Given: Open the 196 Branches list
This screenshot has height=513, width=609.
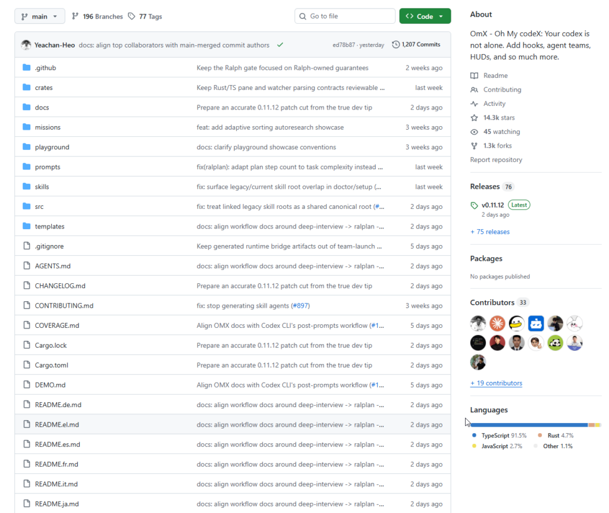Looking at the screenshot, I should (x=97, y=17).
